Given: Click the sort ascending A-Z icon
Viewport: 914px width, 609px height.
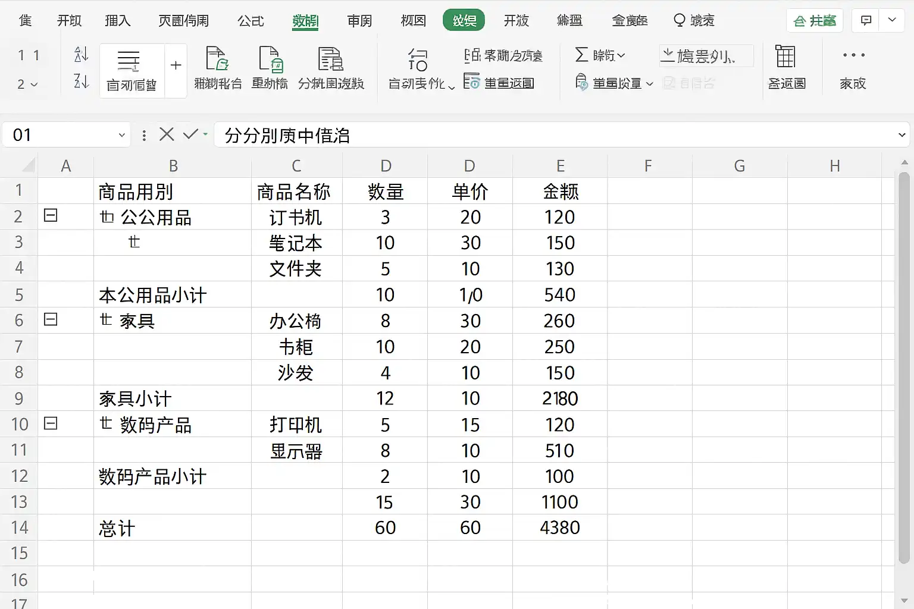Looking at the screenshot, I should (81, 55).
